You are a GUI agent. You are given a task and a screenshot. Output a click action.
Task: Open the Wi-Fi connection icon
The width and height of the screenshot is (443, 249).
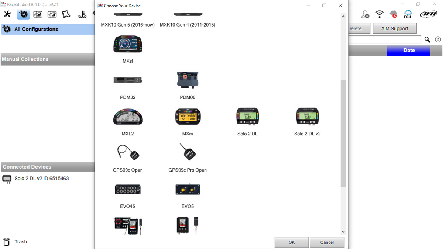tap(380, 14)
